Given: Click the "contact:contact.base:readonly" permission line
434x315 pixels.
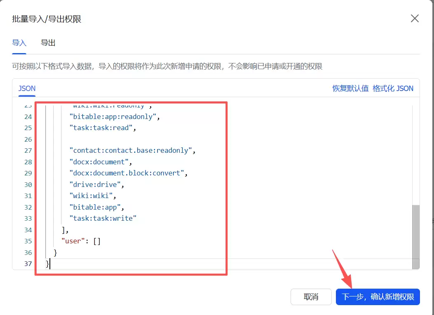Looking at the screenshot, I should pos(130,150).
